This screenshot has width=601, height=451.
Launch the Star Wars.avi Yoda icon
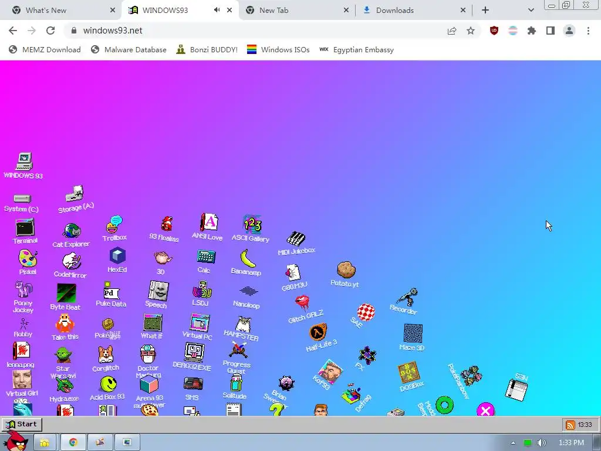[63, 355]
